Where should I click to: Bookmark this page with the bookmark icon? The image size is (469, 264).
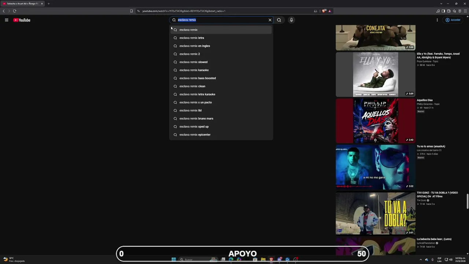[131, 11]
